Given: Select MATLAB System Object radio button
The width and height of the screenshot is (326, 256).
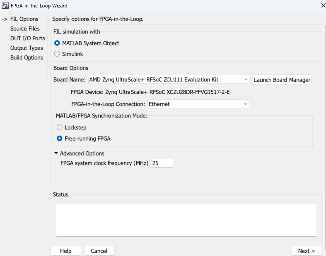Looking at the screenshot, I should (x=57, y=43).
